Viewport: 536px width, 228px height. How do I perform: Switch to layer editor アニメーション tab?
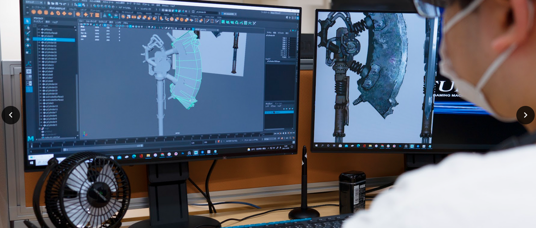(x=278, y=103)
